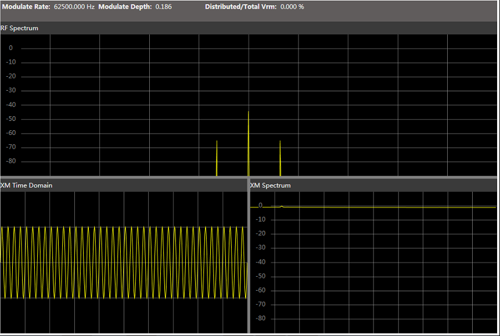Click the -80 axis label in RF Spectrum
The image size is (500, 336).
click(x=11, y=161)
